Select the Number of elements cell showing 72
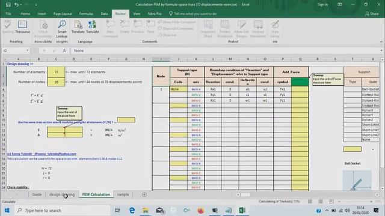This screenshot has height=216, width=385. click(56, 72)
